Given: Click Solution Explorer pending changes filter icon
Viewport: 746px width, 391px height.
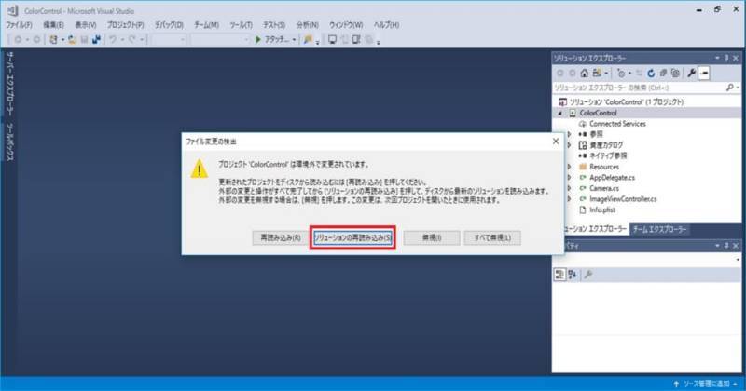Looking at the screenshot, I should tap(621, 74).
